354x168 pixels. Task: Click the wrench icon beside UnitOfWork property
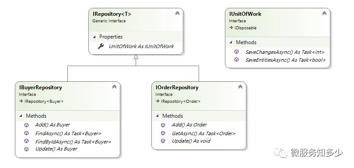coord(101,46)
